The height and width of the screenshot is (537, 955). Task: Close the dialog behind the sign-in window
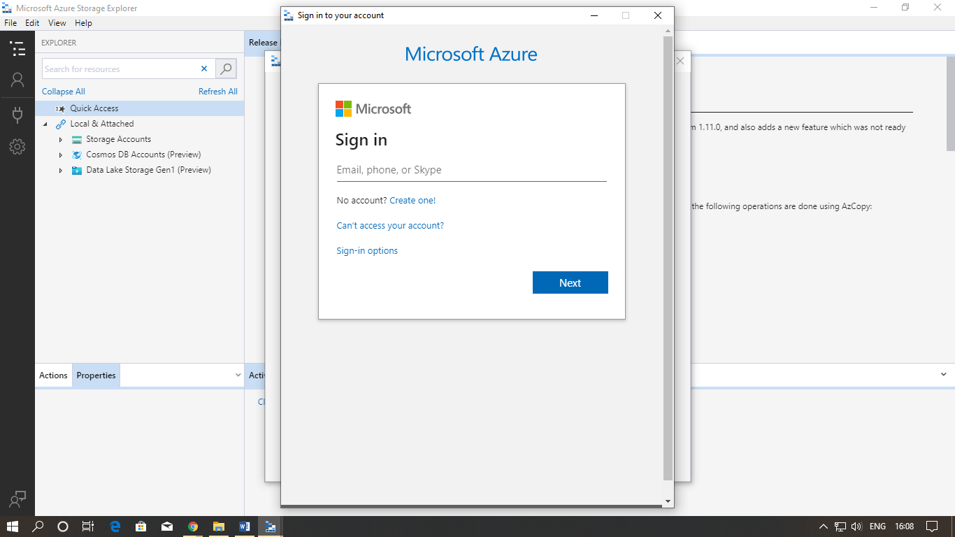pyautogui.click(x=680, y=62)
